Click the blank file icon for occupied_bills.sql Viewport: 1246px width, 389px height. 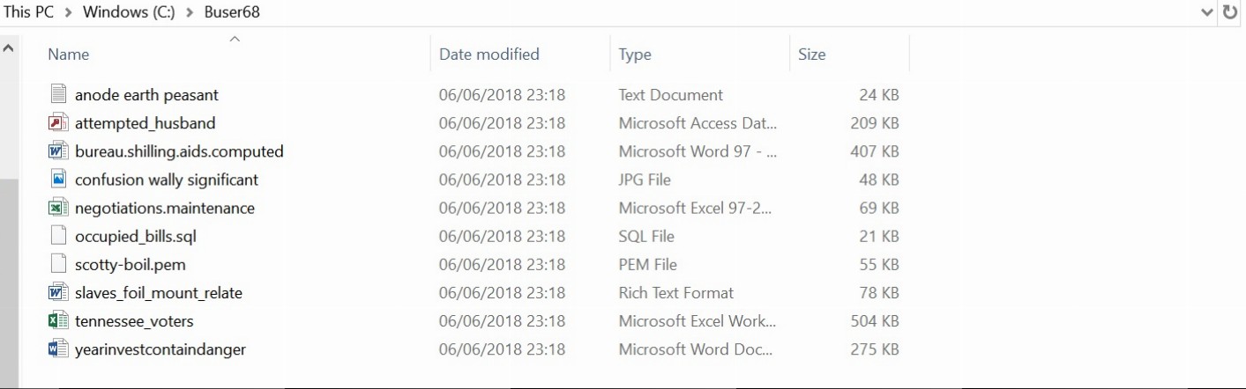pyautogui.click(x=58, y=236)
